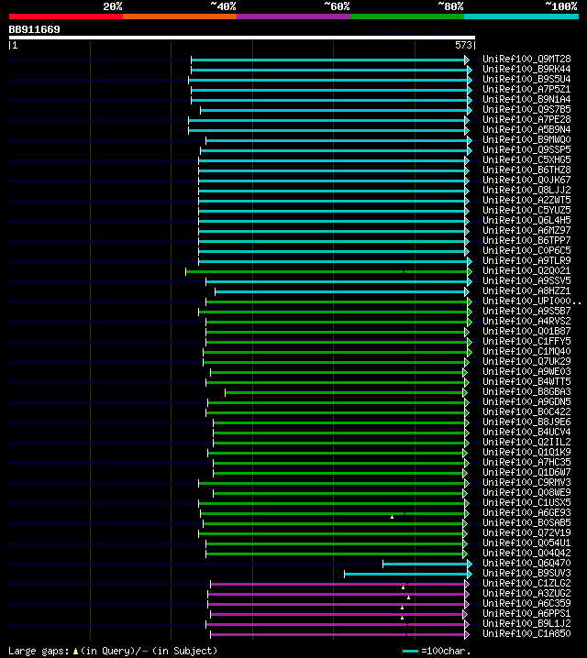
Task: Click the UniRef100_Q2IIL2 label
Action: point(526,442)
